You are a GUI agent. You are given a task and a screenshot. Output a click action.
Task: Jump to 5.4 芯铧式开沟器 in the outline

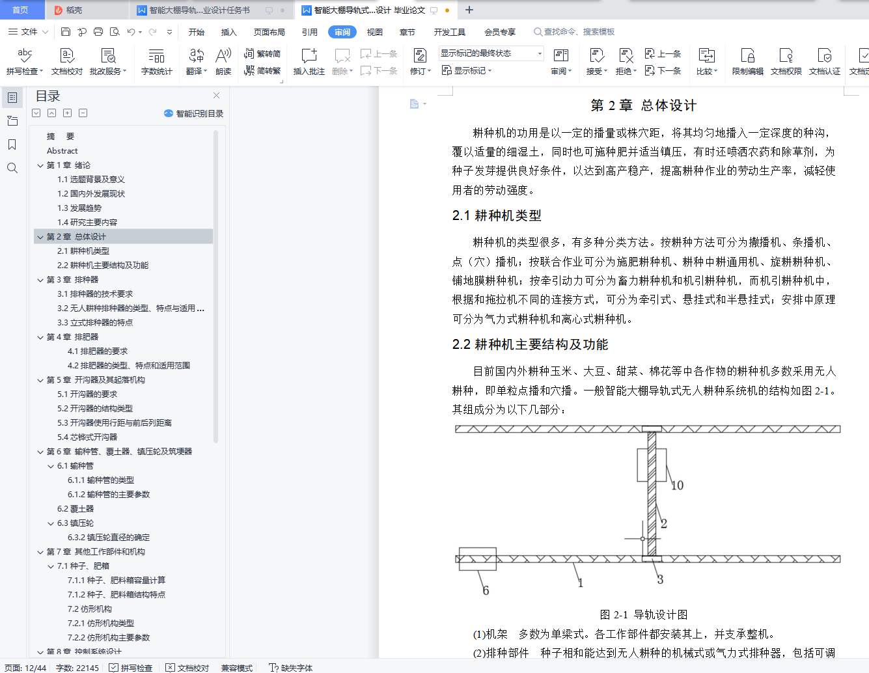click(x=87, y=437)
